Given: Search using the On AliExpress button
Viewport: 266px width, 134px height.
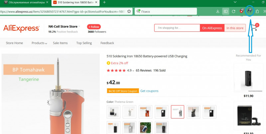Looking at the screenshot, I should [212, 28].
